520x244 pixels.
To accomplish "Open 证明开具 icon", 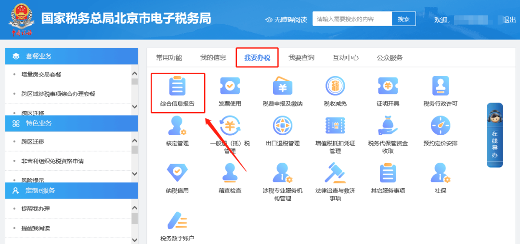I will [x=388, y=86].
